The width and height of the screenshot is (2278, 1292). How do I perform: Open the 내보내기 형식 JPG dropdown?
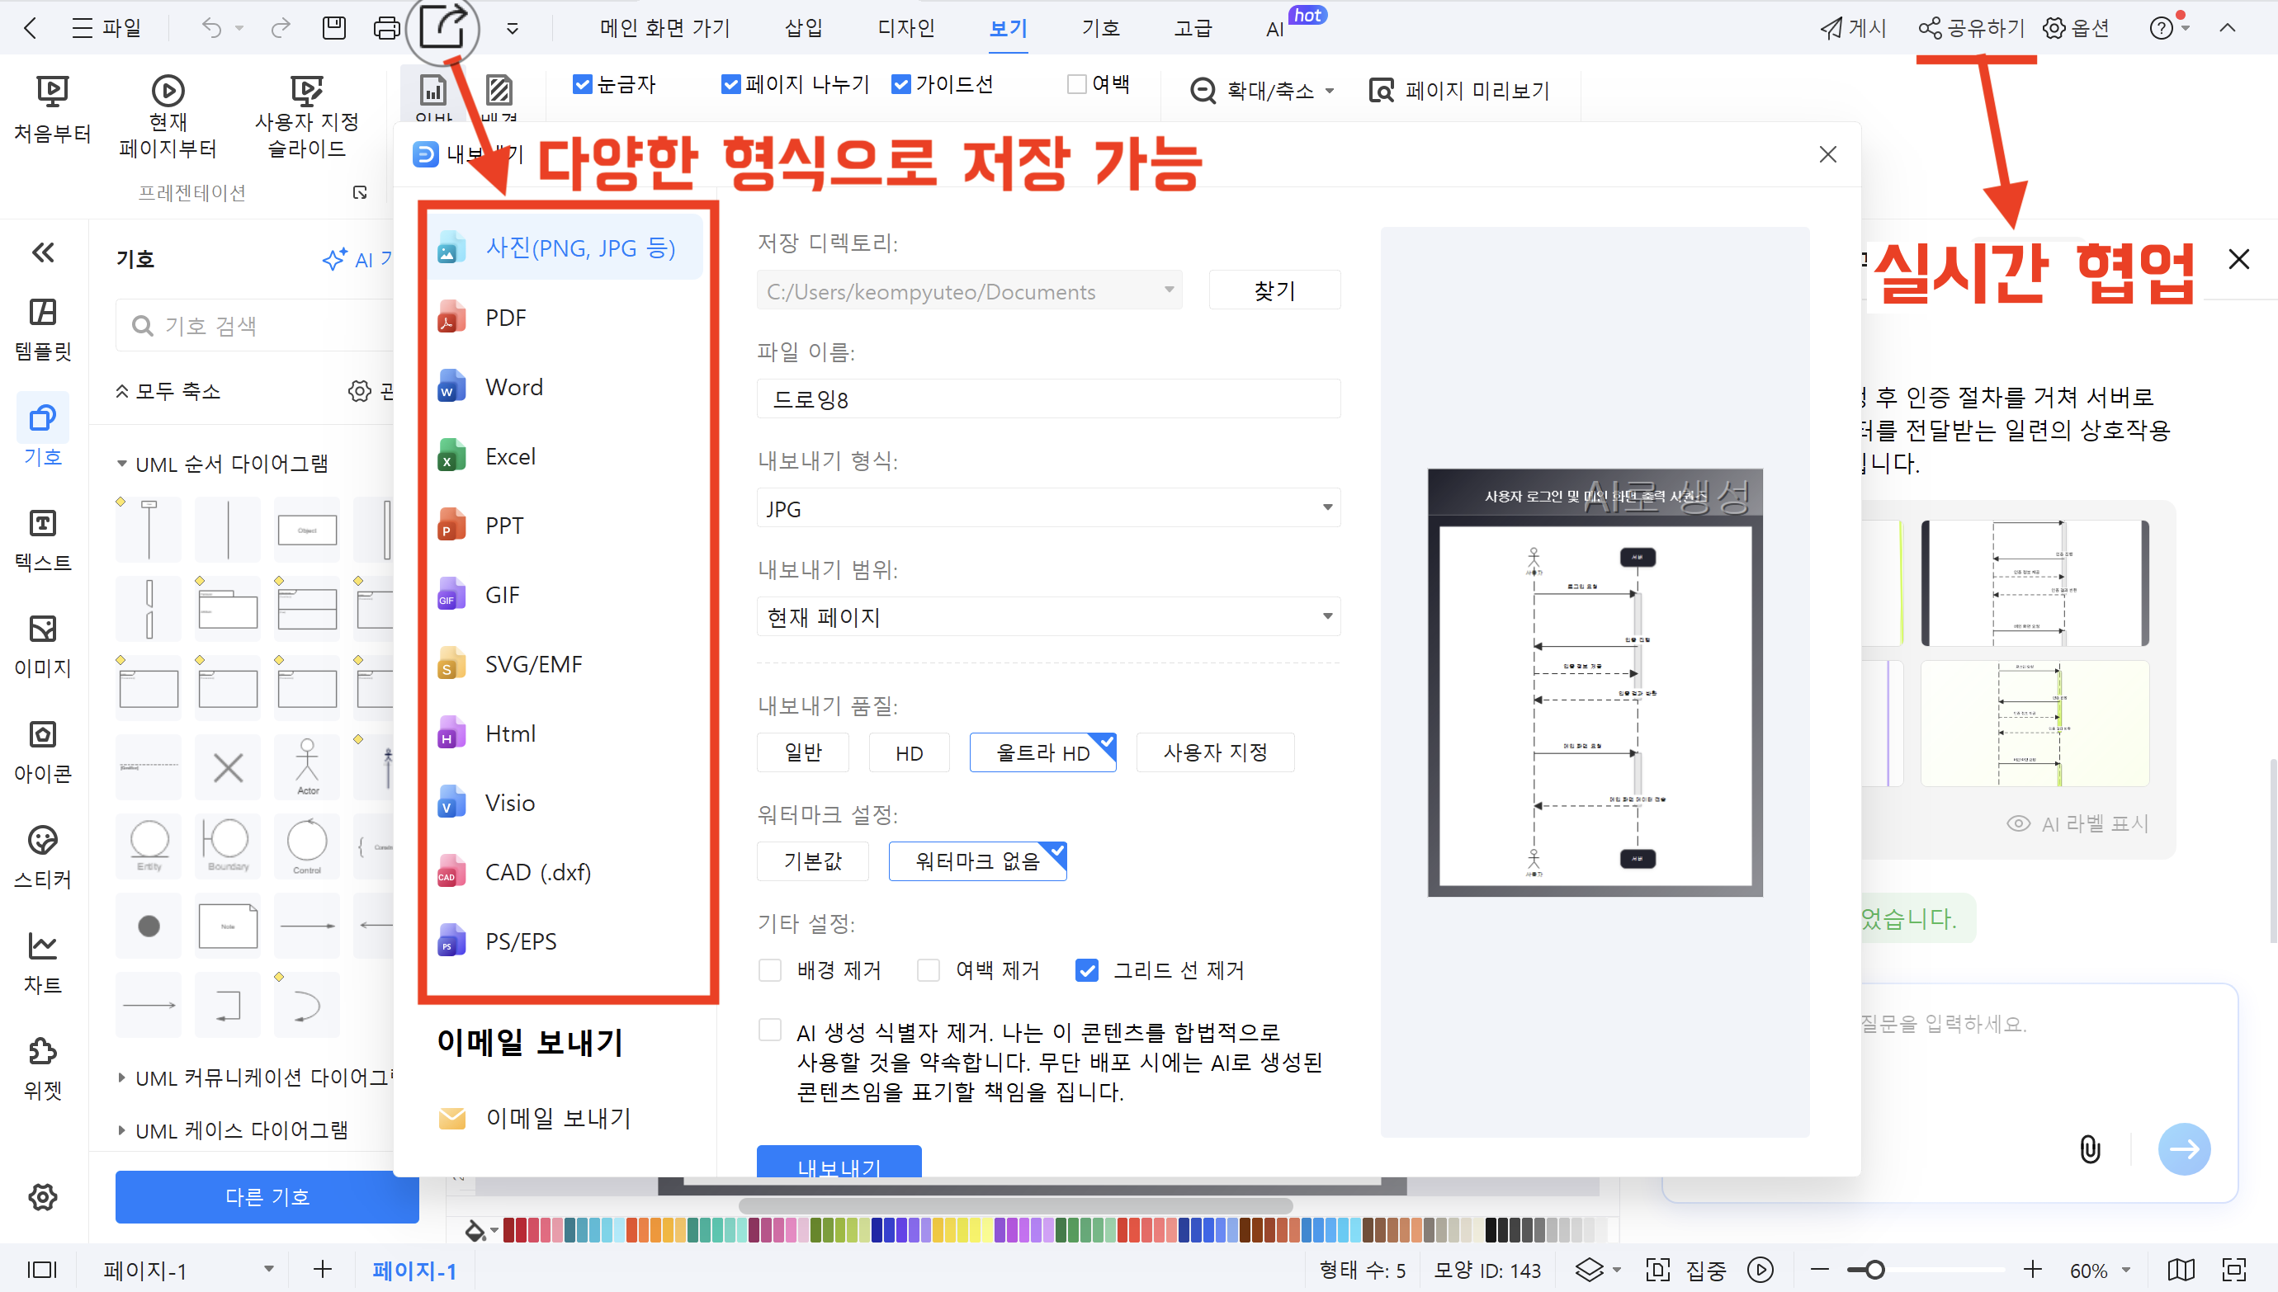(1047, 508)
